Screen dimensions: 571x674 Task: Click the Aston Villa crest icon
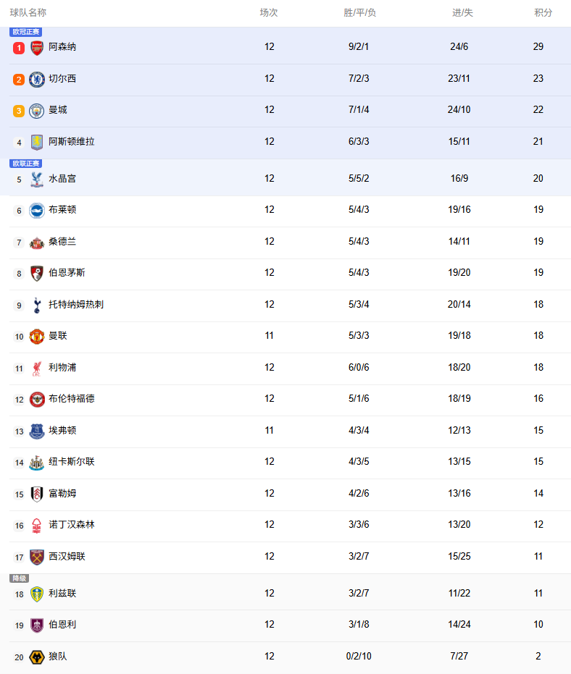click(x=37, y=142)
